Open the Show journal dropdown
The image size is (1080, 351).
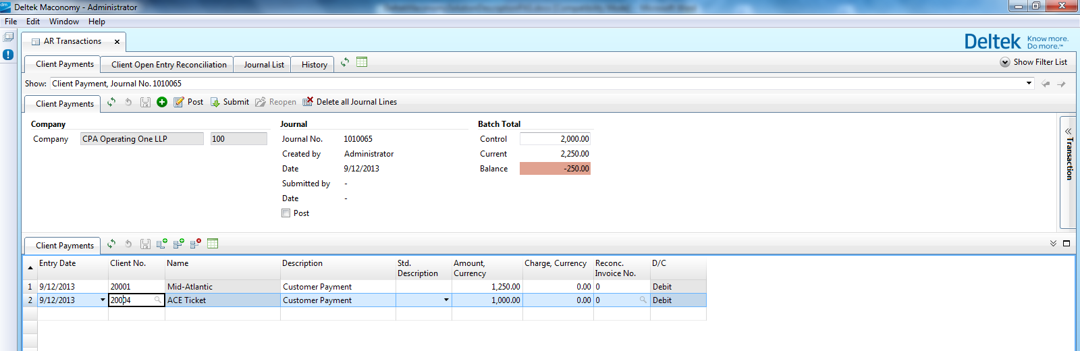1029,84
